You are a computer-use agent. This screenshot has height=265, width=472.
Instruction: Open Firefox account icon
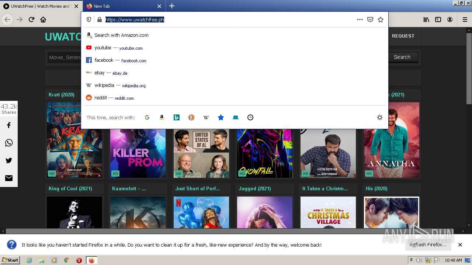pos(450,20)
